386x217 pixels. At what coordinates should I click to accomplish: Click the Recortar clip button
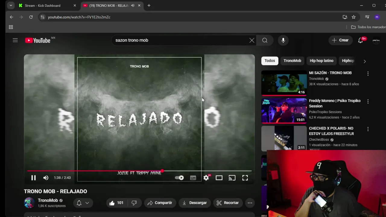[x=228, y=203]
